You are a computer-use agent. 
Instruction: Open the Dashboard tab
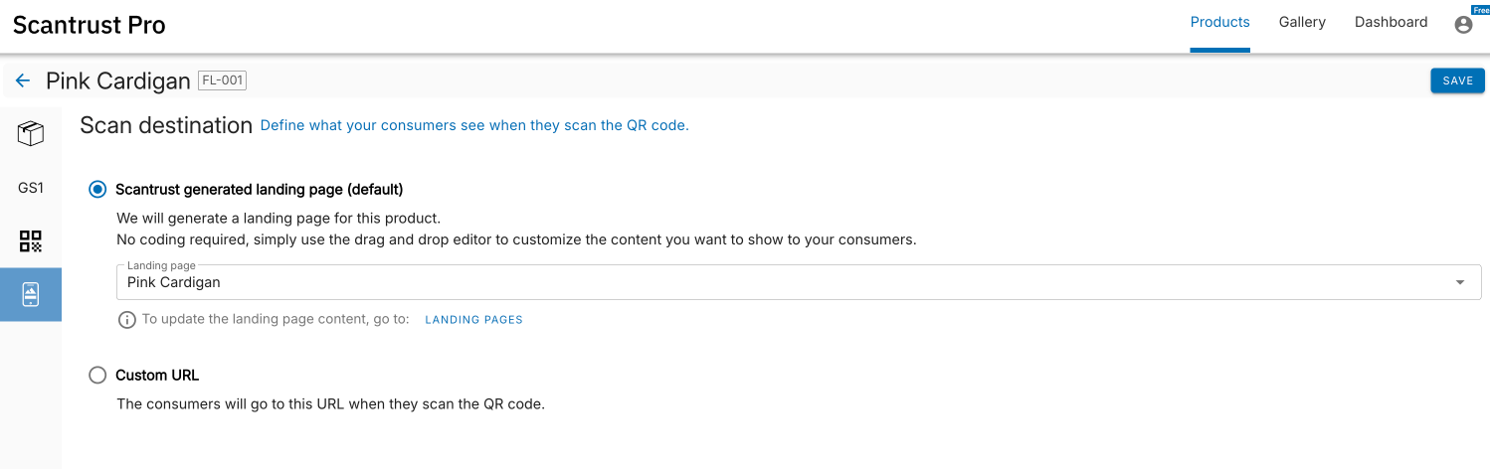(x=1391, y=22)
